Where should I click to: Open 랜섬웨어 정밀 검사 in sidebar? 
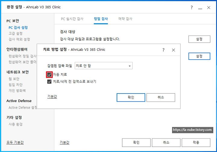coord(23,56)
